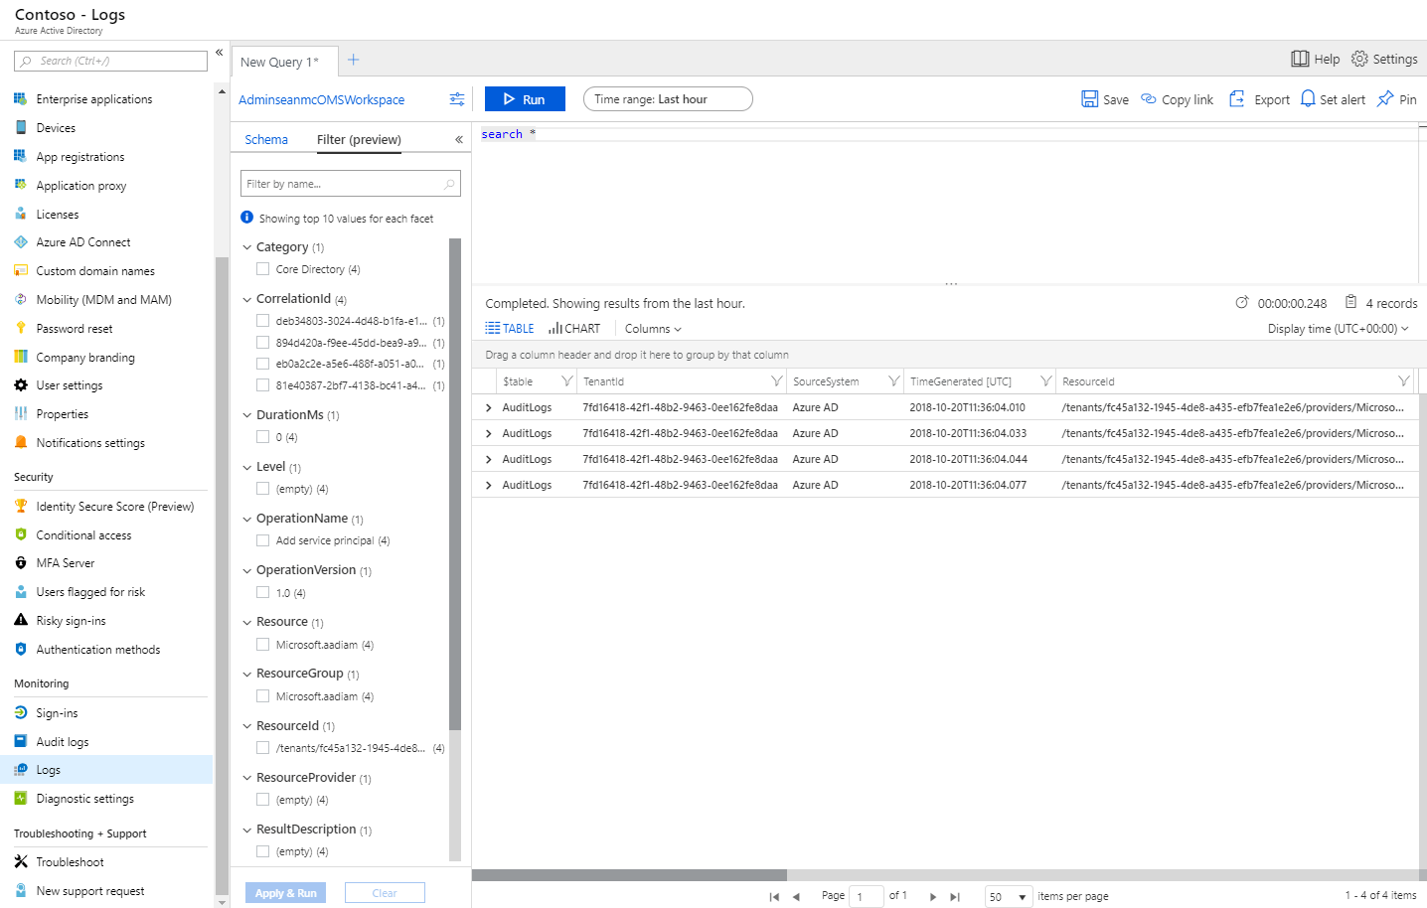Check the eb0a2c2e-a5e6 CorrelationId checkbox
This screenshot has width=1427, height=908.
pos(263,364)
